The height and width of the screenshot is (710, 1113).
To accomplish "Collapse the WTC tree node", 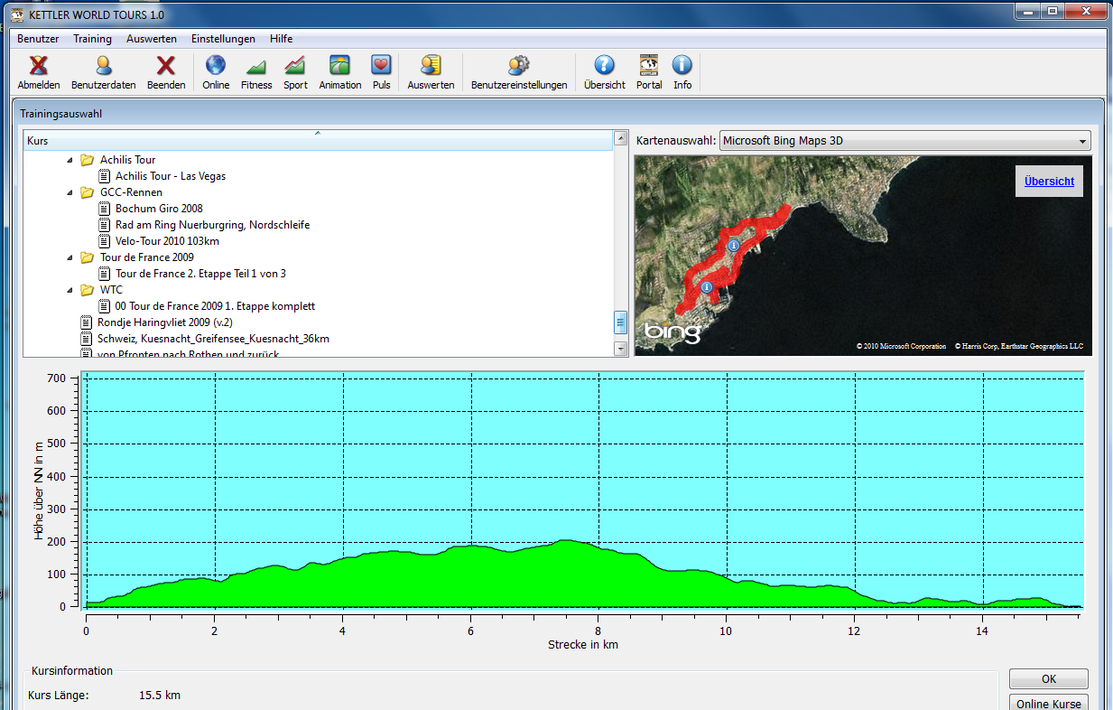I will (x=70, y=290).
